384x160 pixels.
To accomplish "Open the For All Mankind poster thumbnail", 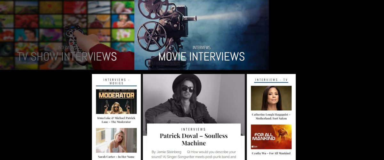I will click(271, 137).
